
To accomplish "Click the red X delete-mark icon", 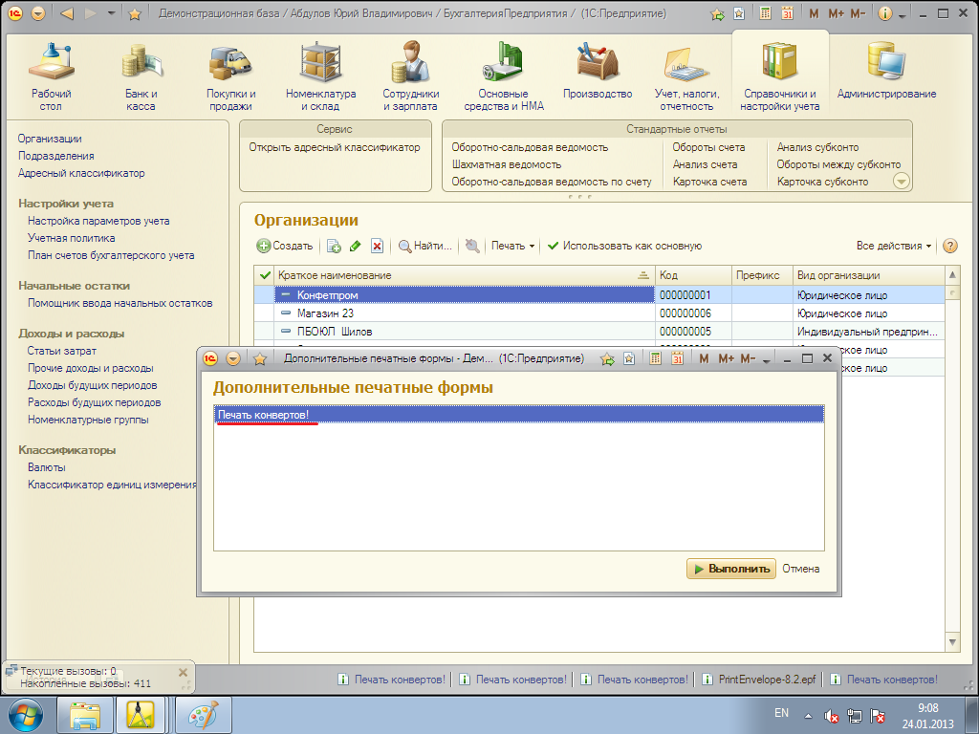I will (x=377, y=246).
